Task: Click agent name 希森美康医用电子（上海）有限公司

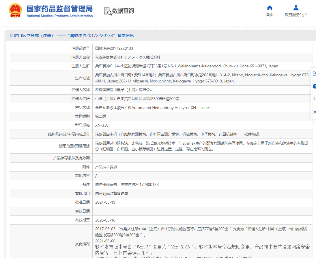Action: (124, 90)
